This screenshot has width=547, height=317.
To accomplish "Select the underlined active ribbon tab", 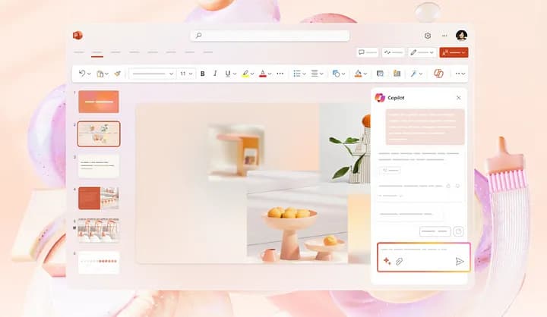I will tap(97, 52).
